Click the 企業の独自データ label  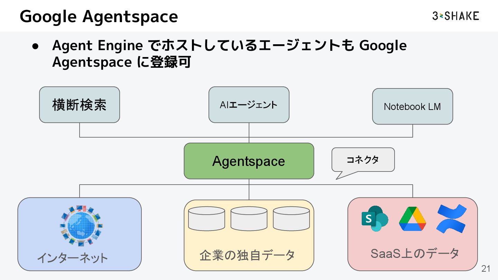click(247, 255)
